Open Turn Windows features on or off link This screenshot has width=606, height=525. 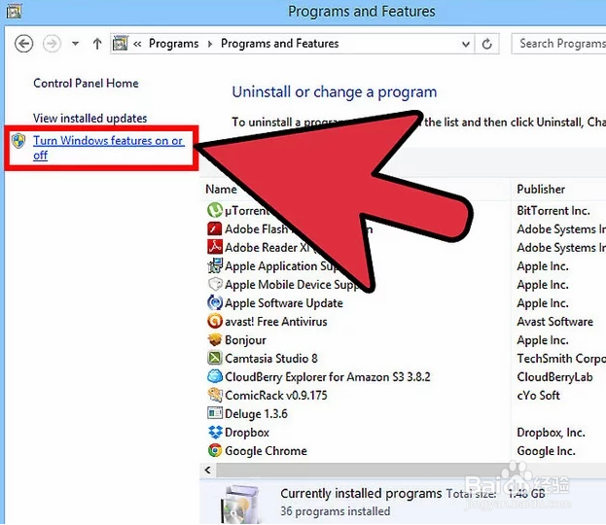(x=109, y=148)
